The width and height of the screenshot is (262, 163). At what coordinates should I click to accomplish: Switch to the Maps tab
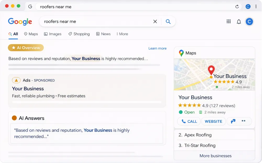coord(31,34)
